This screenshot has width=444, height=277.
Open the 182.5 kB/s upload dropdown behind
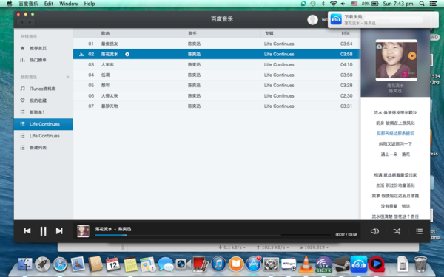272,247
